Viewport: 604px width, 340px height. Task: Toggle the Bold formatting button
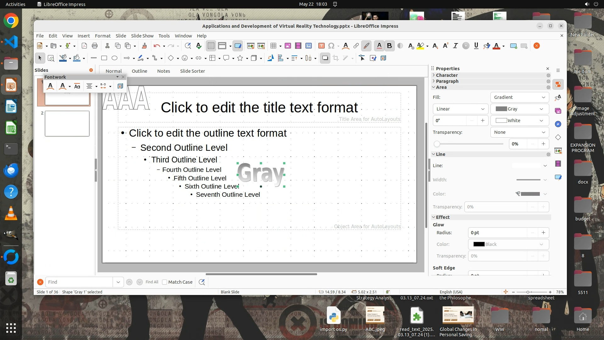pyautogui.click(x=389, y=46)
